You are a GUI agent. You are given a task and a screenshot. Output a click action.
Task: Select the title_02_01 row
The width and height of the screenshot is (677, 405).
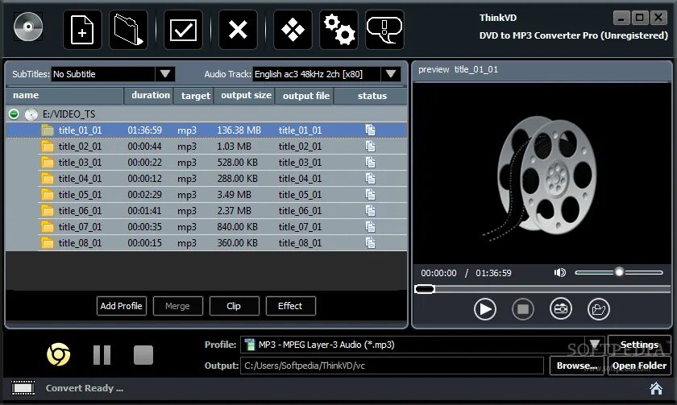pos(206,147)
